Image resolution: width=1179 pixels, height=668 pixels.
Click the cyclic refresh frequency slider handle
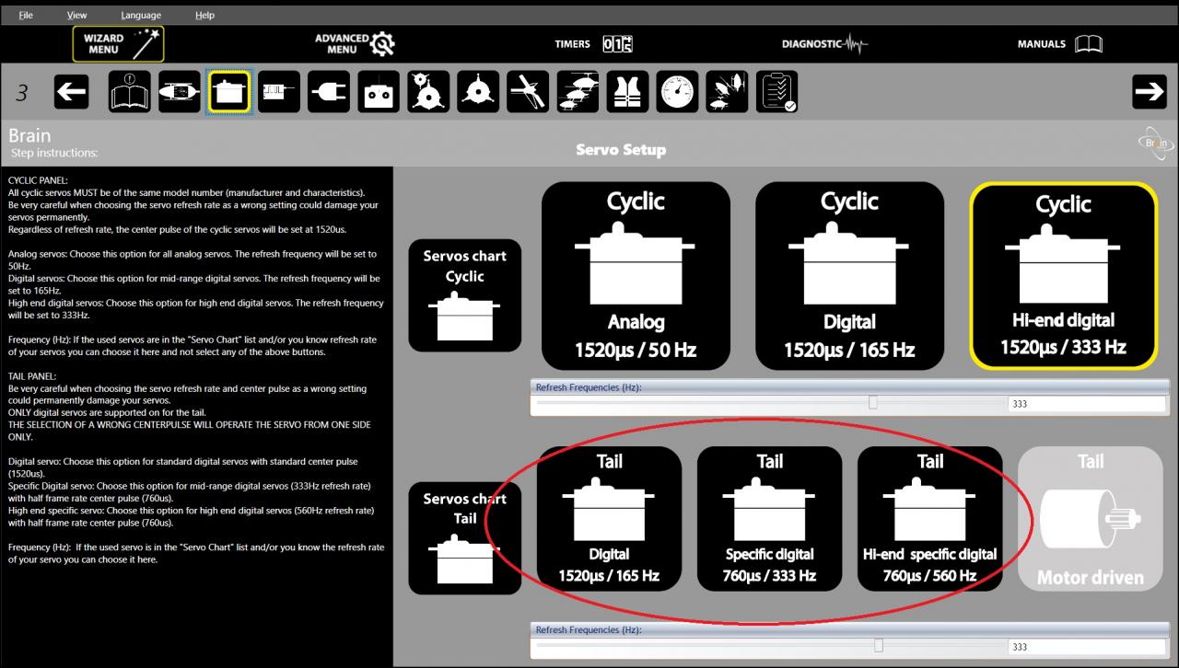click(x=873, y=403)
